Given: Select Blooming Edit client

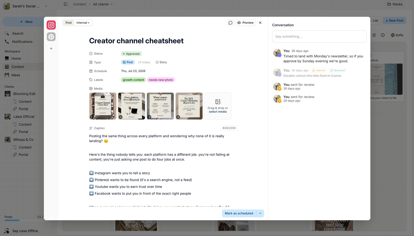Looking at the screenshot, I should 24,94.
